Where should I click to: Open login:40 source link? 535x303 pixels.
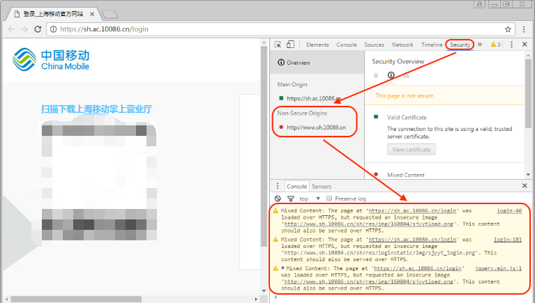pos(509,210)
